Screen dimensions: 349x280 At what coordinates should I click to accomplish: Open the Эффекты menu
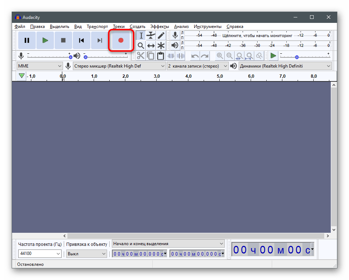click(160, 27)
